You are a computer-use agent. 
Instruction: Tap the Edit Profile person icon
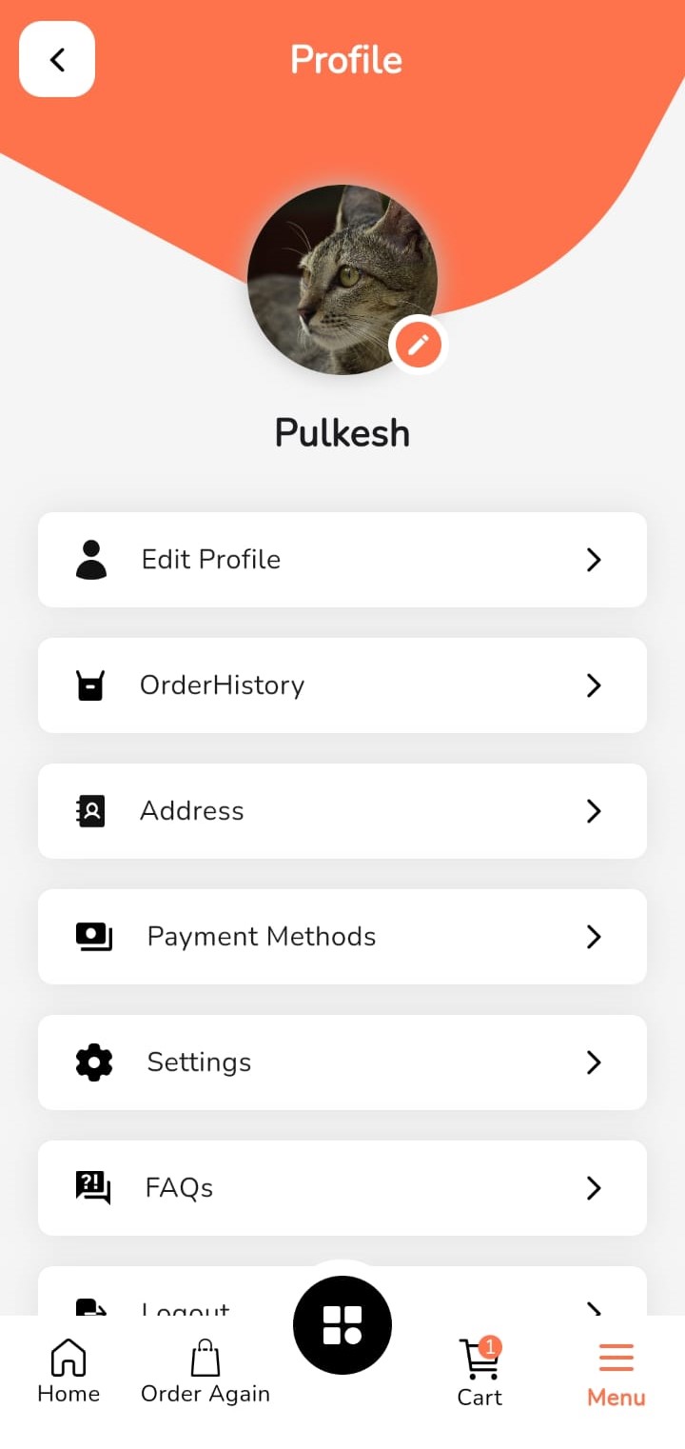tap(91, 560)
